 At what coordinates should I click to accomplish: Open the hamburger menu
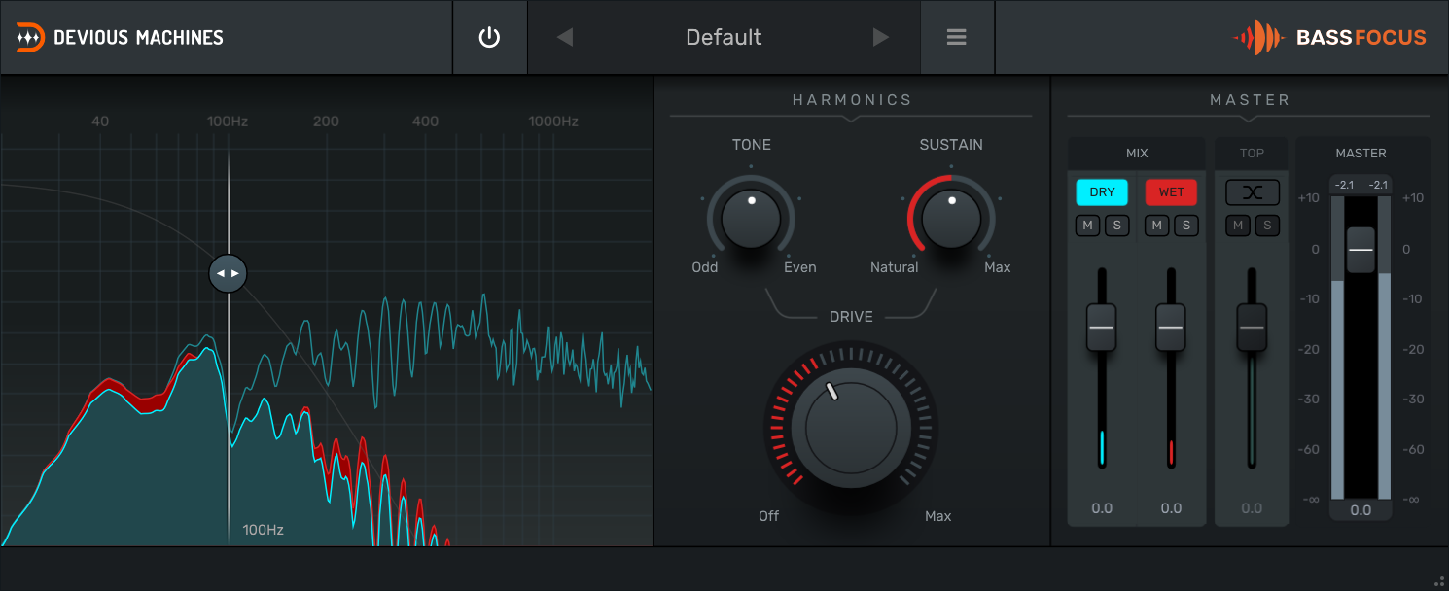pyautogui.click(x=957, y=37)
